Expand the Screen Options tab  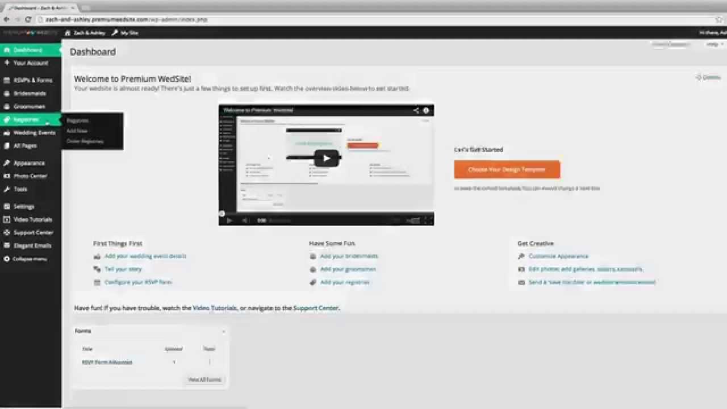[672, 44]
